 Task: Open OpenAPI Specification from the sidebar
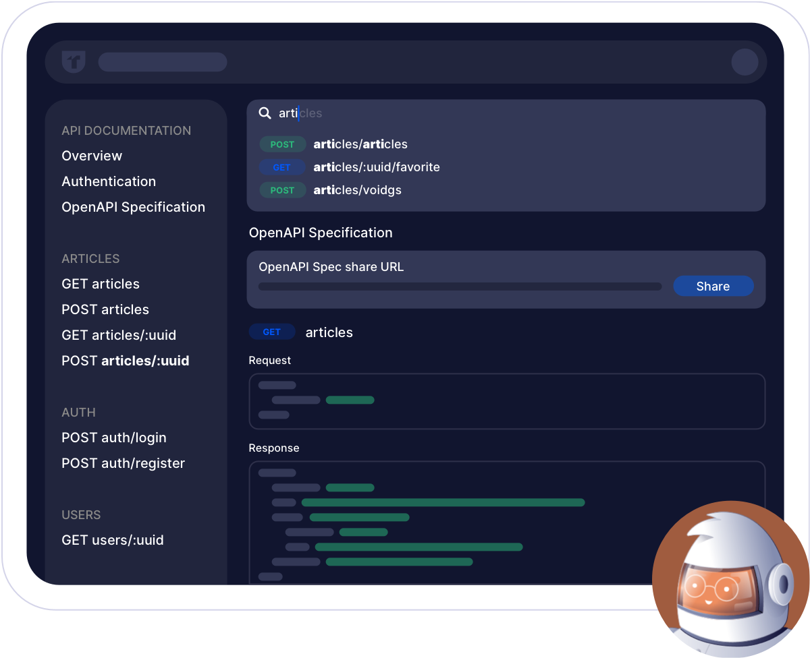click(x=133, y=207)
